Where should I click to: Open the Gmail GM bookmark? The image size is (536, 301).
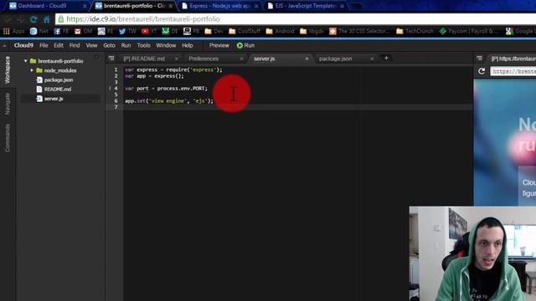(83, 32)
